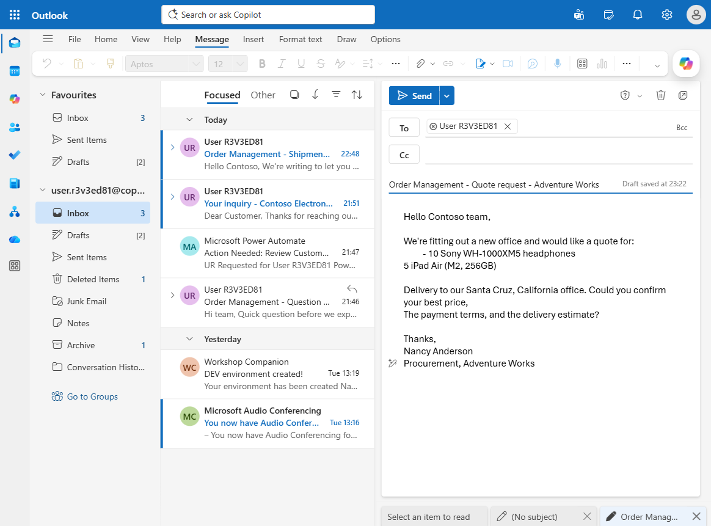
Task: Open Teams chat icon in header
Action: click(x=579, y=15)
